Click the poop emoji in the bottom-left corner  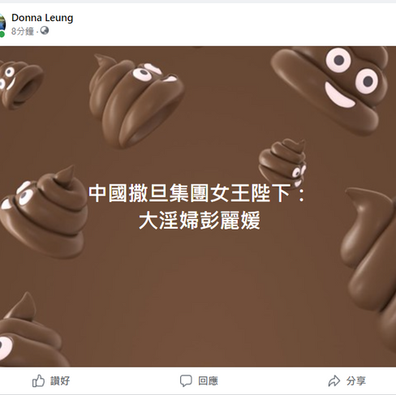(30, 329)
